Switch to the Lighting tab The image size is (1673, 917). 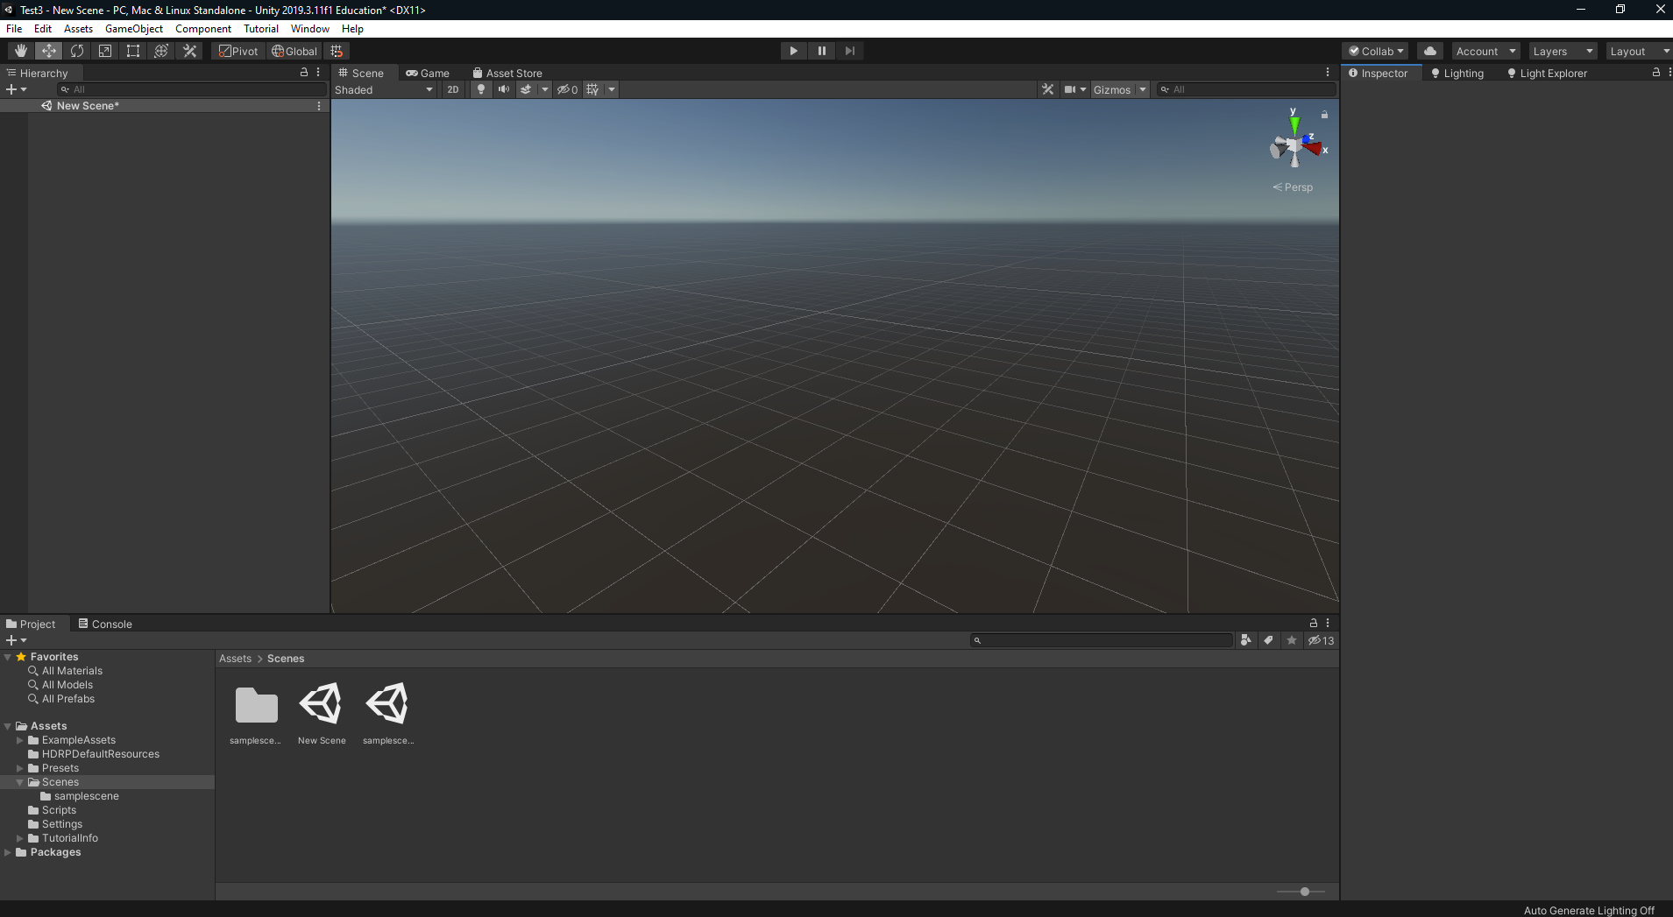[x=1457, y=74]
